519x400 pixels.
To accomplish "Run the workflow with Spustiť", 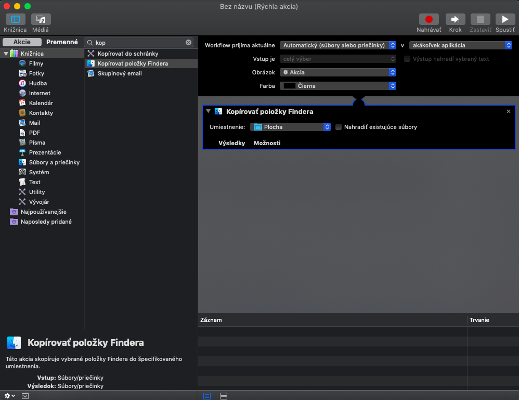I will 505,20.
